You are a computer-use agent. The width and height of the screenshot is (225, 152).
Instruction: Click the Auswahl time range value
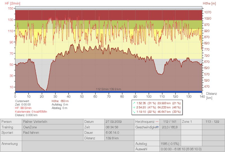[181, 149]
